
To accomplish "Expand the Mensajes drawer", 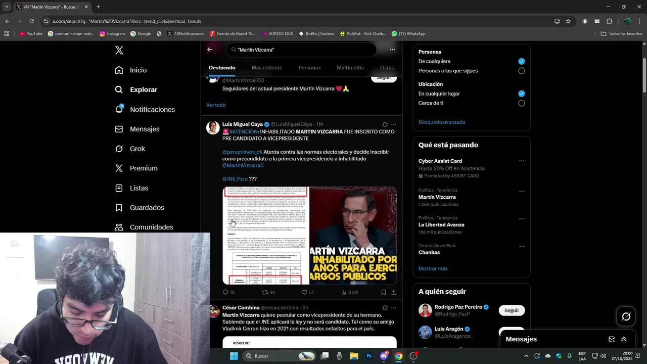I will [624, 339].
